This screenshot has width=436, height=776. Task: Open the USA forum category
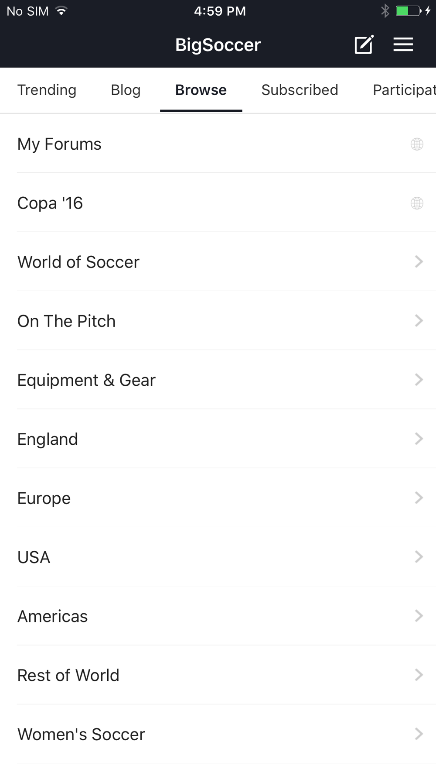(x=34, y=557)
